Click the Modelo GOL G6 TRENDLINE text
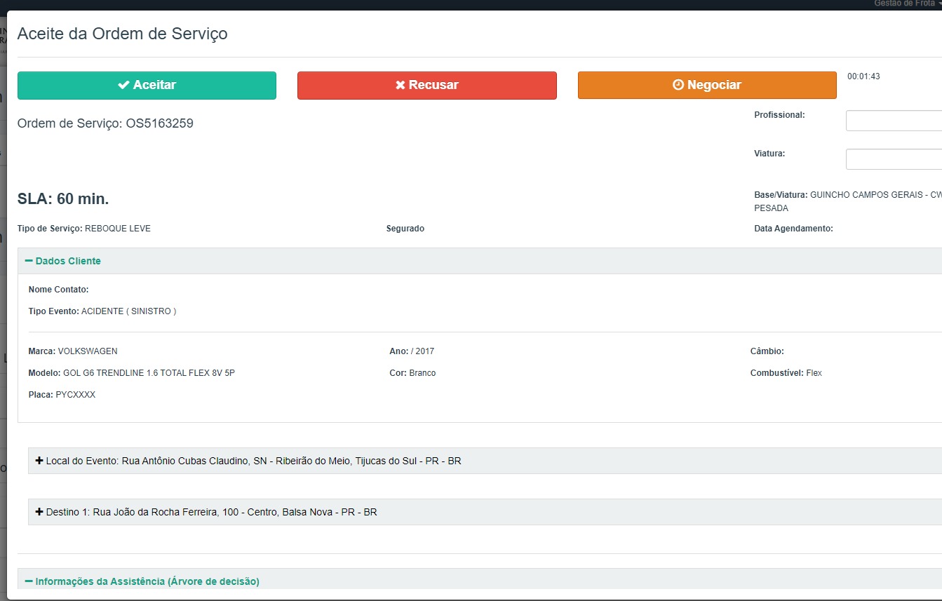942x601 pixels. click(132, 373)
